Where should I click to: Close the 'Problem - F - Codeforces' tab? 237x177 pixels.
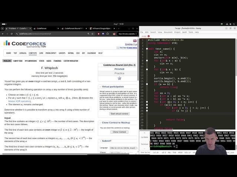click(x=30, y=28)
